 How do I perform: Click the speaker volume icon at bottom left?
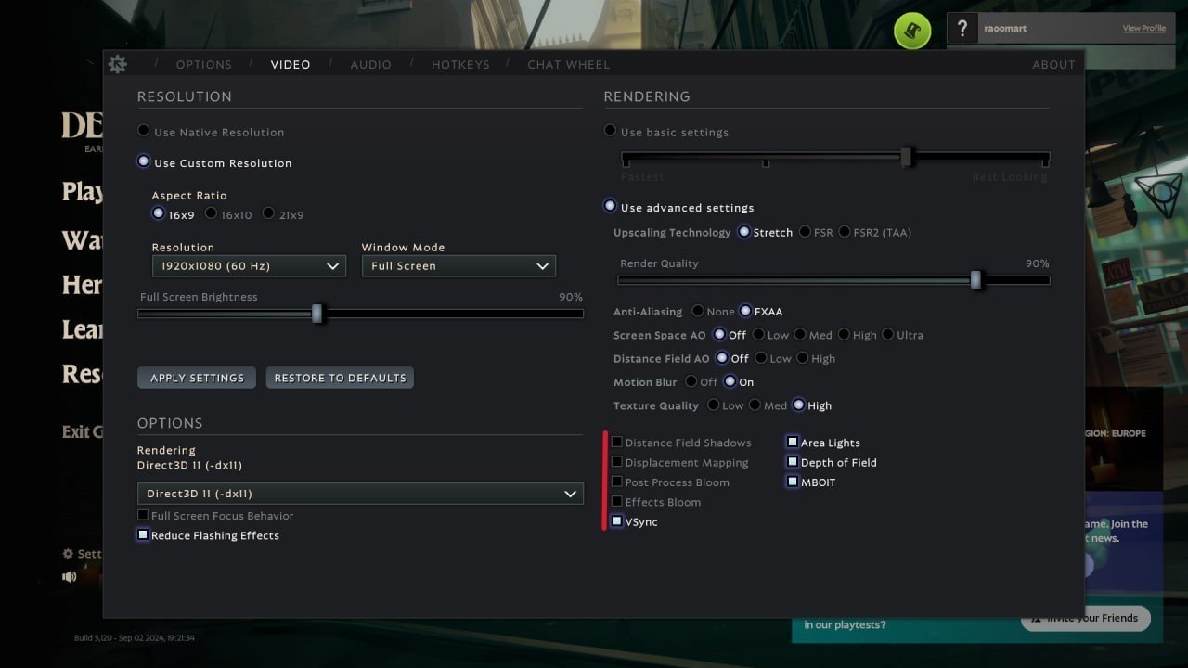[x=70, y=576]
